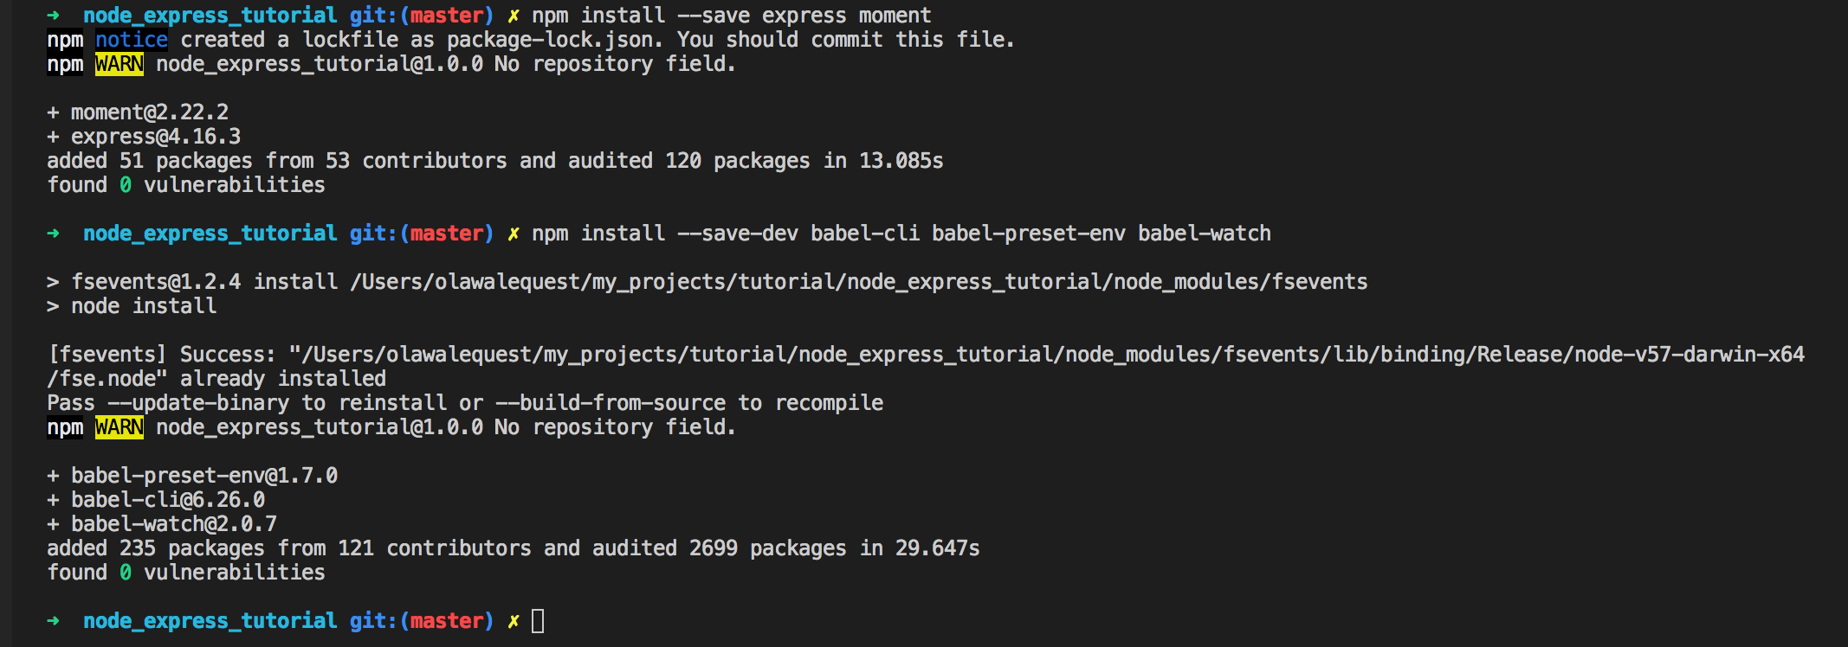Click the blue "notice" label
Viewport: 1848px width, 647px height.
coord(132,40)
